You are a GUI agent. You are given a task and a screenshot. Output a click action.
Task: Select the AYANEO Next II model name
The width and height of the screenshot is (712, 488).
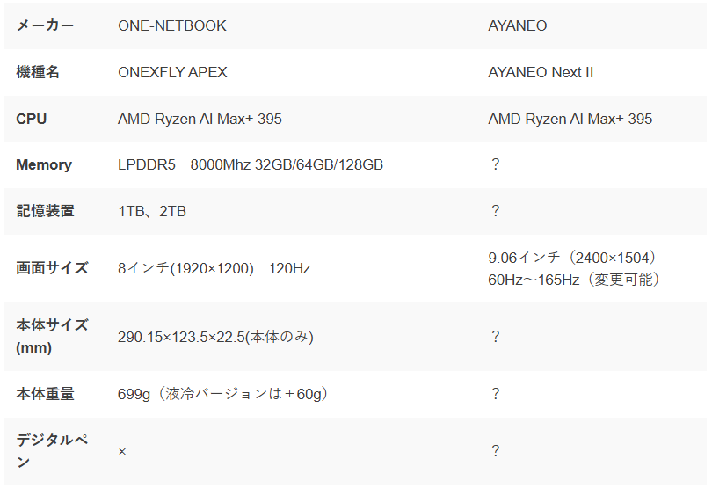coord(541,72)
